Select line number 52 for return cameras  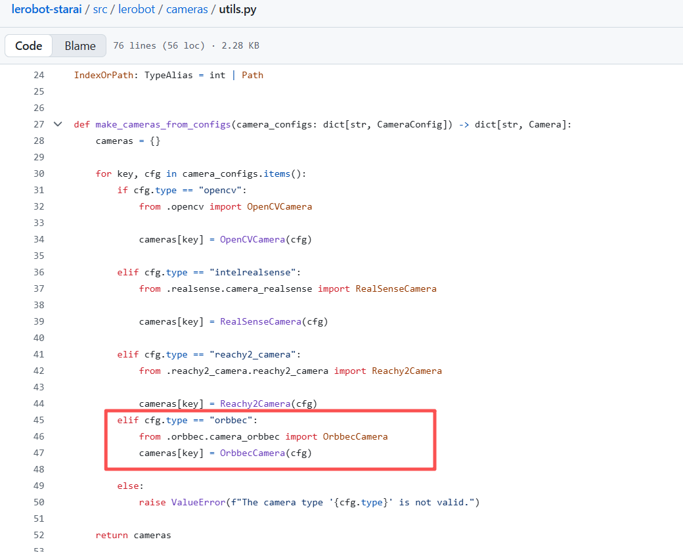coord(38,535)
